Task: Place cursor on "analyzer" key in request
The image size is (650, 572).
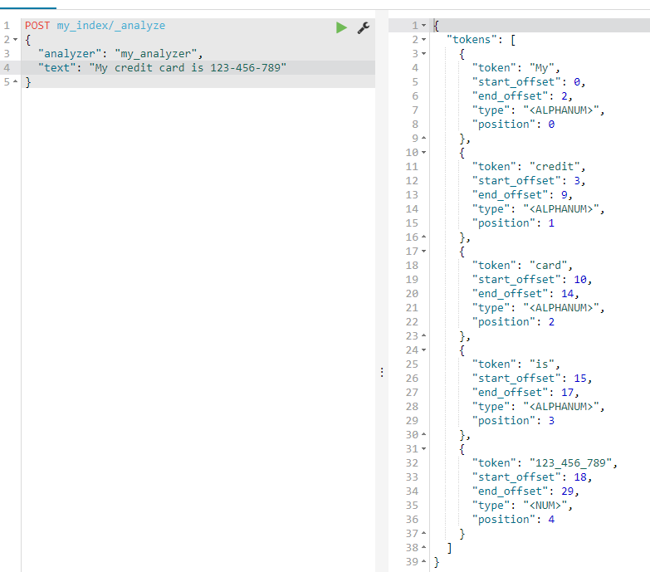Action: 70,54
